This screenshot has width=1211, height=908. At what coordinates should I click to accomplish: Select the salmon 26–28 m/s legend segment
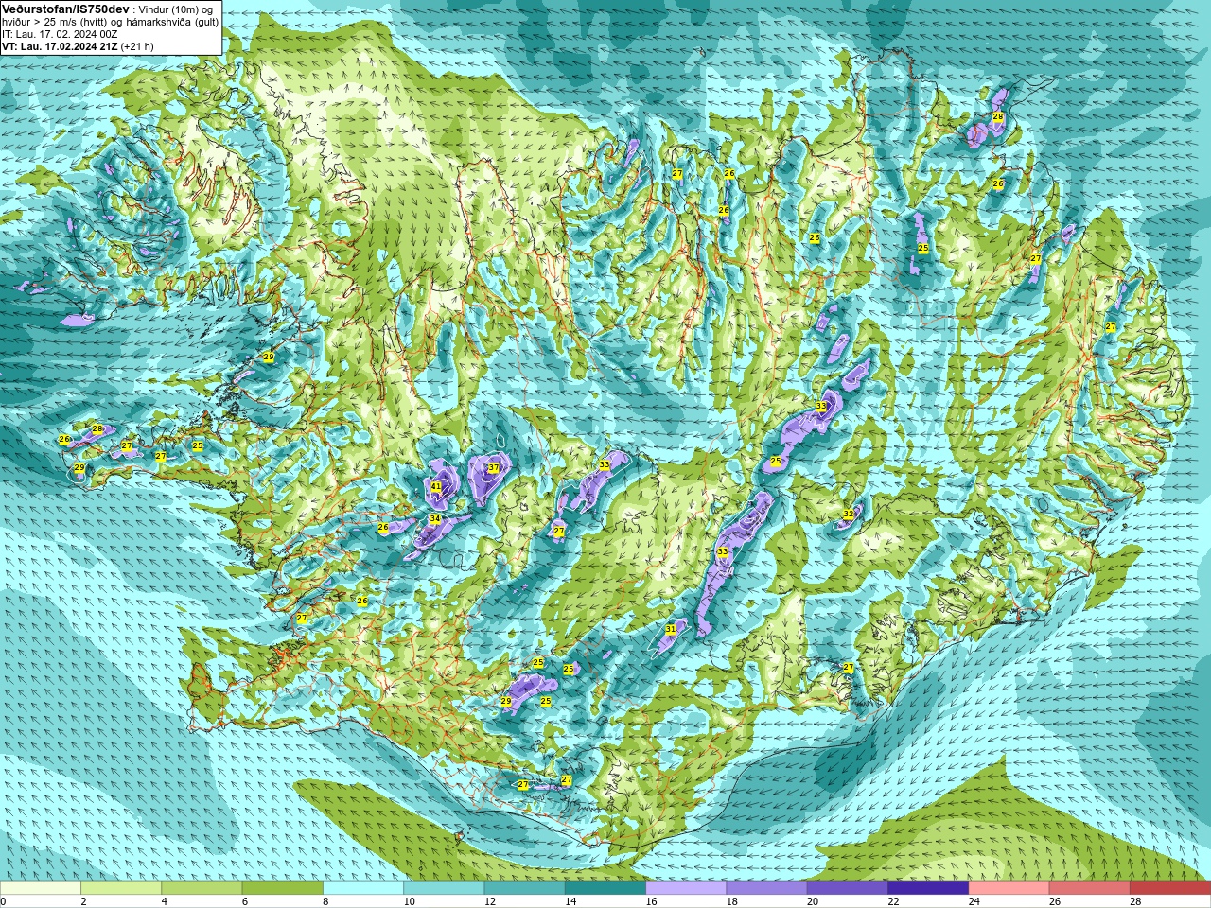coord(1090,888)
